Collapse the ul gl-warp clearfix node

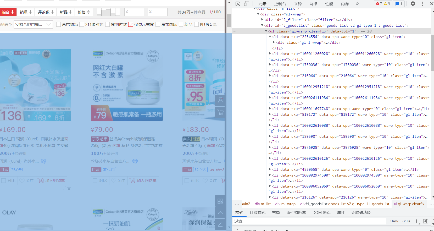[x=266, y=31]
